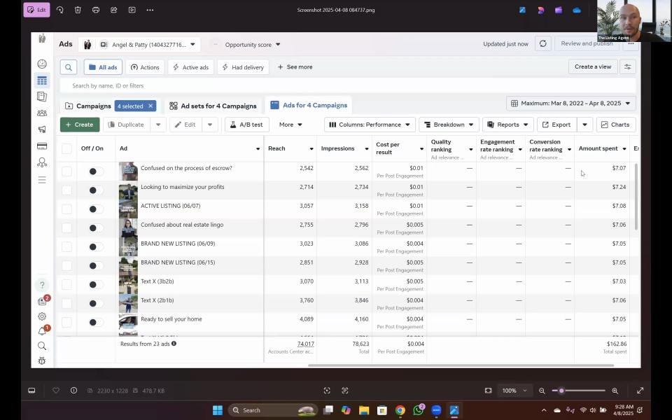Open Audiences people icon in sidebar

click(42, 113)
